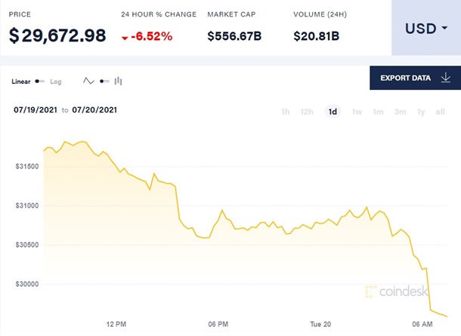The image size is (461, 336).
Task: Select the line chart icon
Action: 88,82
